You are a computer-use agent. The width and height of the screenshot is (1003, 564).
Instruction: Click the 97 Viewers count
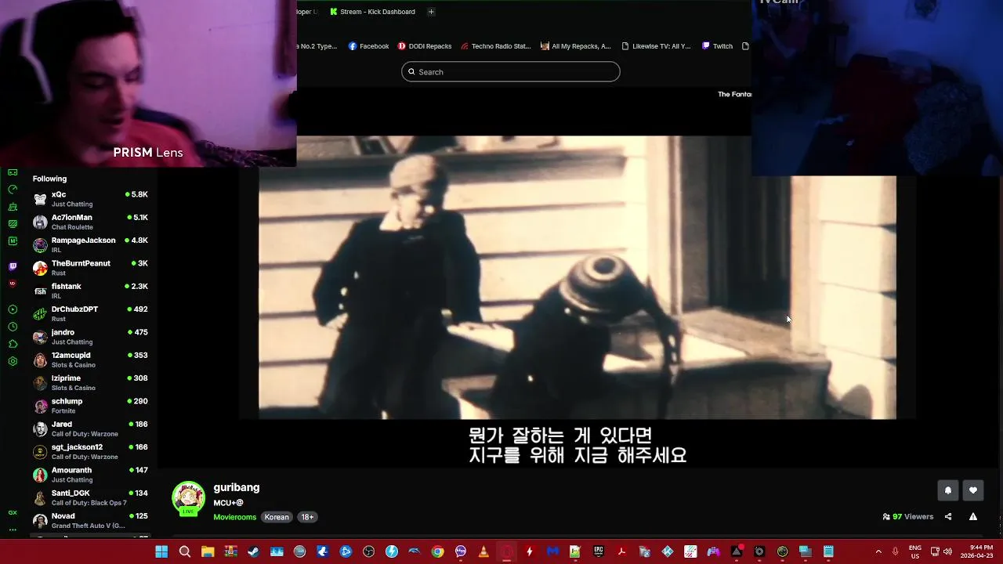908,517
